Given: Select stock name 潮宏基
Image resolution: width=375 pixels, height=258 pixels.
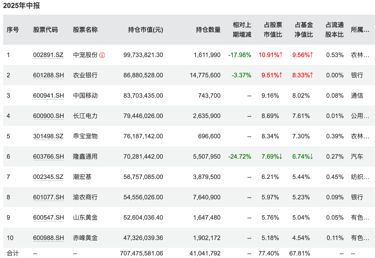Looking at the screenshot, I should [82, 177].
